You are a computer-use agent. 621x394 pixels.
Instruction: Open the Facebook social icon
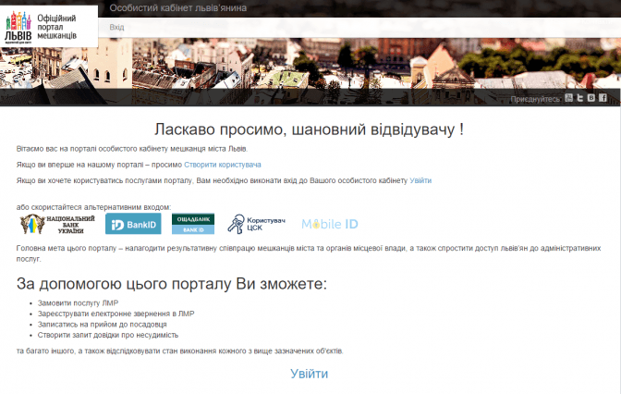603,98
